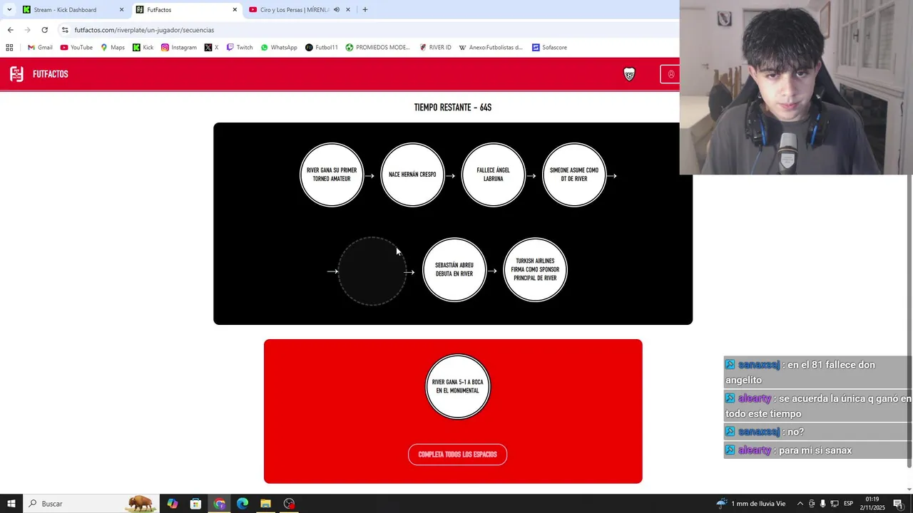Show hidden system tray icons

800,504
